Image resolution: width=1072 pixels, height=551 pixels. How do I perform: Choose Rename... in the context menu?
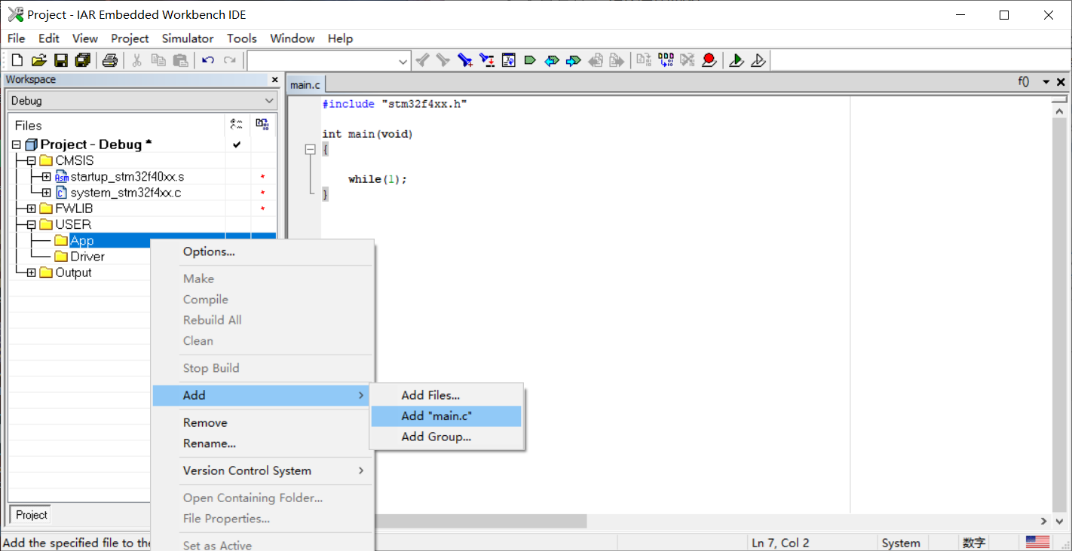pos(262,444)
